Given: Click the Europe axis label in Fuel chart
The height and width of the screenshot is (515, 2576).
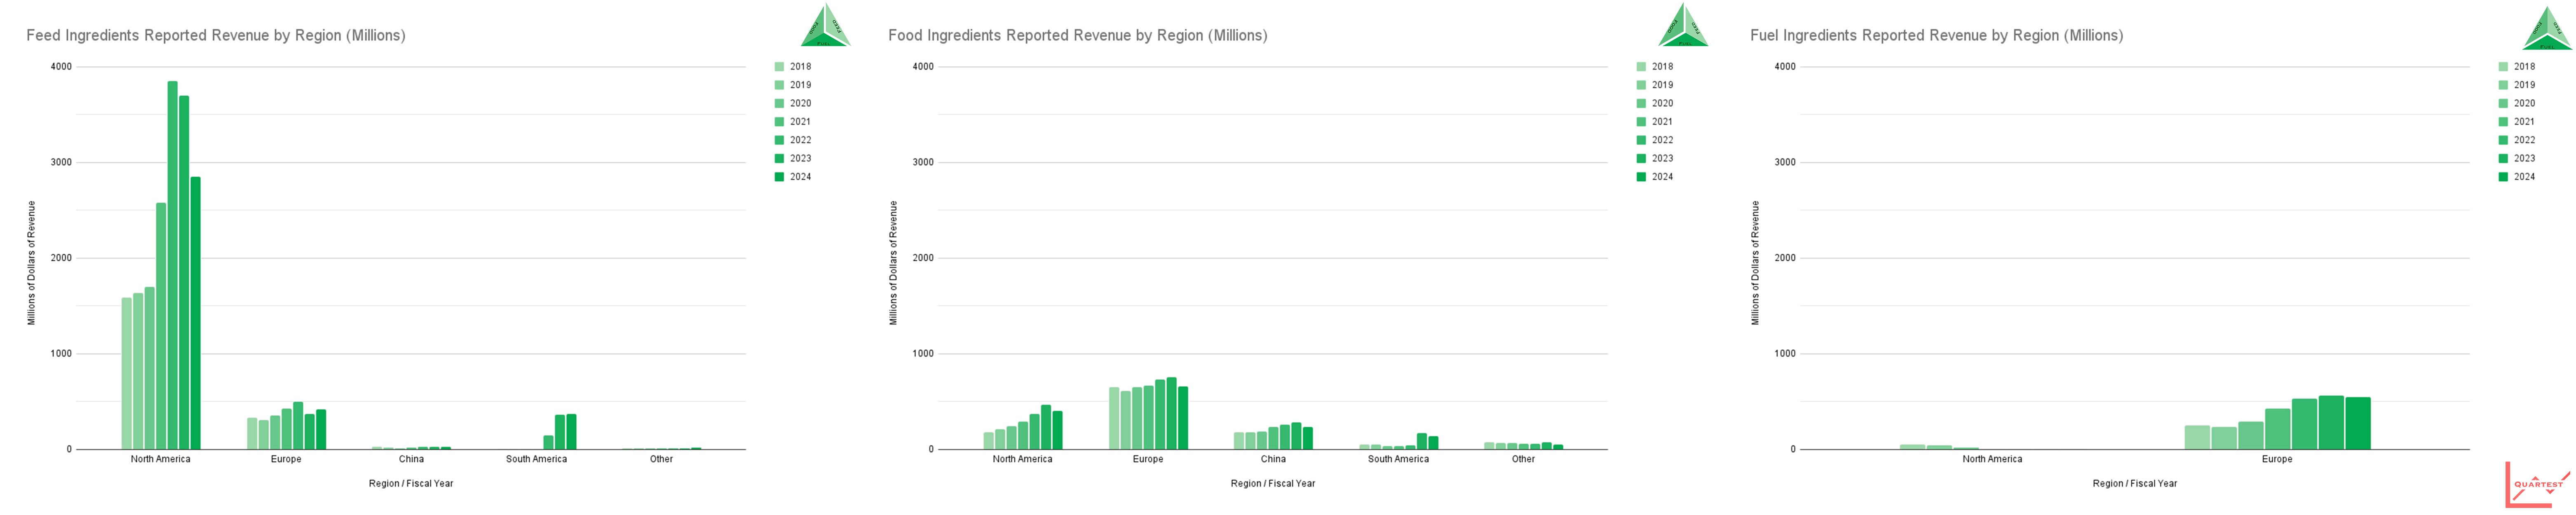Looking at the screenshot, I should tap(2277, 459).
